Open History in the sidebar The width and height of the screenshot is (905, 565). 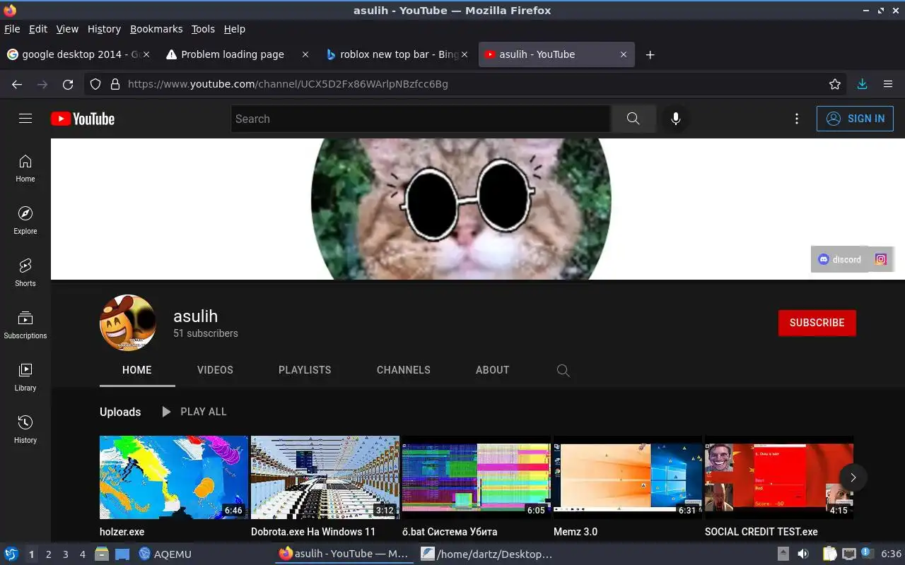(x=25, y=429)
